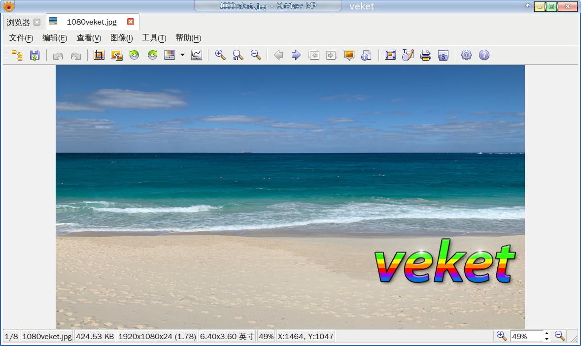Image resolution: width=581 pixels, height=346 pixels.
Task: Open the screen capture tool
Action: pos(443,55)
